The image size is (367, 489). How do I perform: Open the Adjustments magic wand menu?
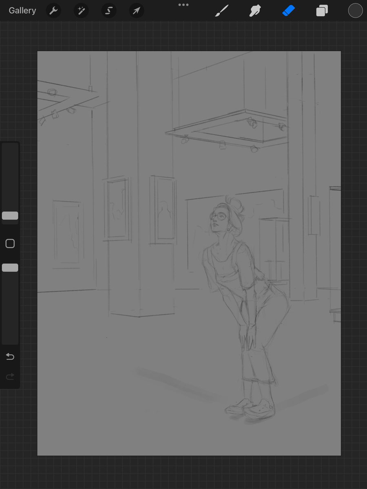pyautogui.click(x=81, y=11)
